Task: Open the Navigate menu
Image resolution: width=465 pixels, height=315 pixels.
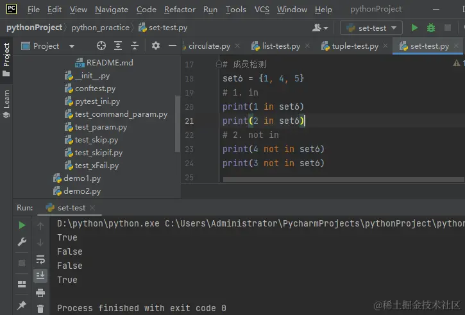Action: click(x=112, y=10)
